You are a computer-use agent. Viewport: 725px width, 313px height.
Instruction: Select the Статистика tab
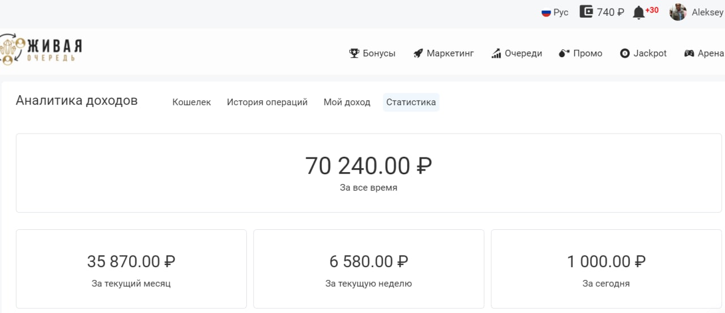coord(411,102)
